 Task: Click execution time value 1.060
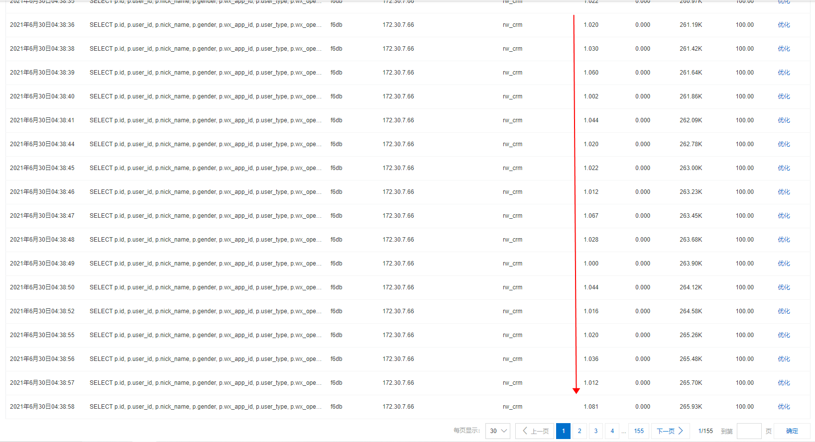tap(591, 73)
